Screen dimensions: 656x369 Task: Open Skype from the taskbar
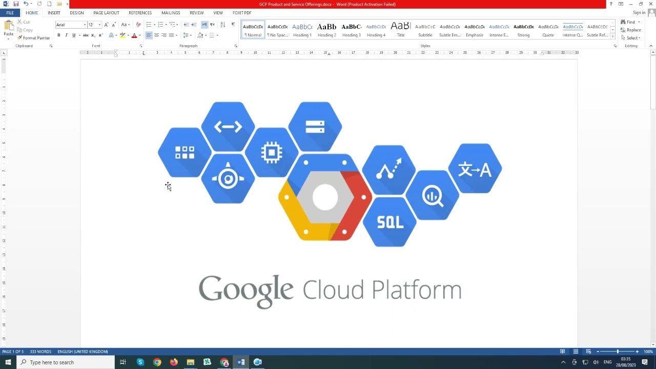click(x=140, y=362)
